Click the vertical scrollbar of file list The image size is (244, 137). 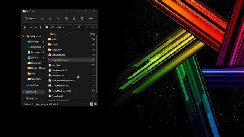[96, 64]
